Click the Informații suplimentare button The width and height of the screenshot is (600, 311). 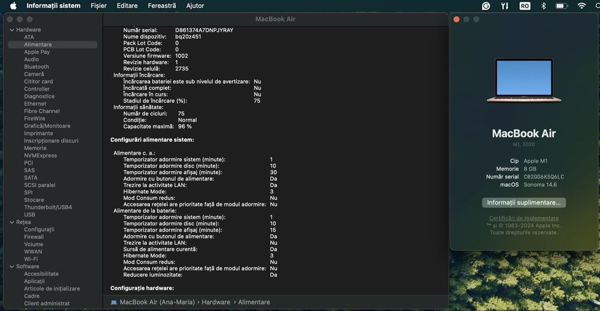524,202
